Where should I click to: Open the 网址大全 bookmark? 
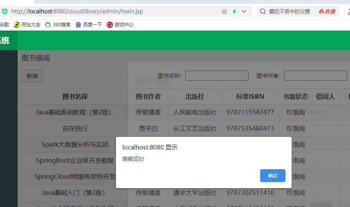[27, 25]
